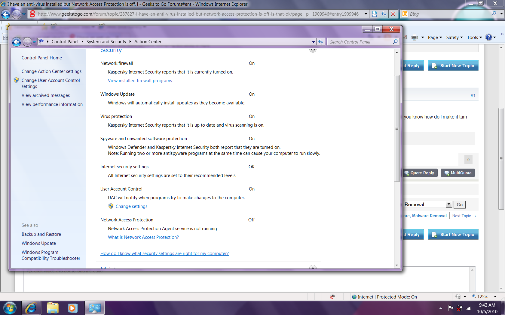
Task: Click the Next Topic link
Action: pos(464,216)
